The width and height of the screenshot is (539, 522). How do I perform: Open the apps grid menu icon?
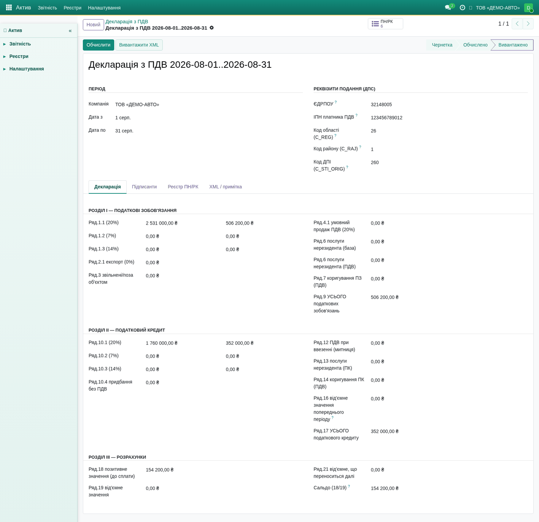[x=9, y=7]
